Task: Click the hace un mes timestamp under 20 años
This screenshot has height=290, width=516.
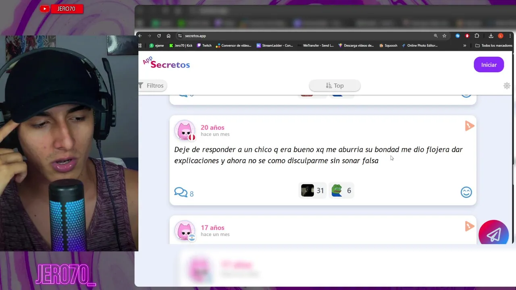Action: pyautogui.click(x=215, y=134)
